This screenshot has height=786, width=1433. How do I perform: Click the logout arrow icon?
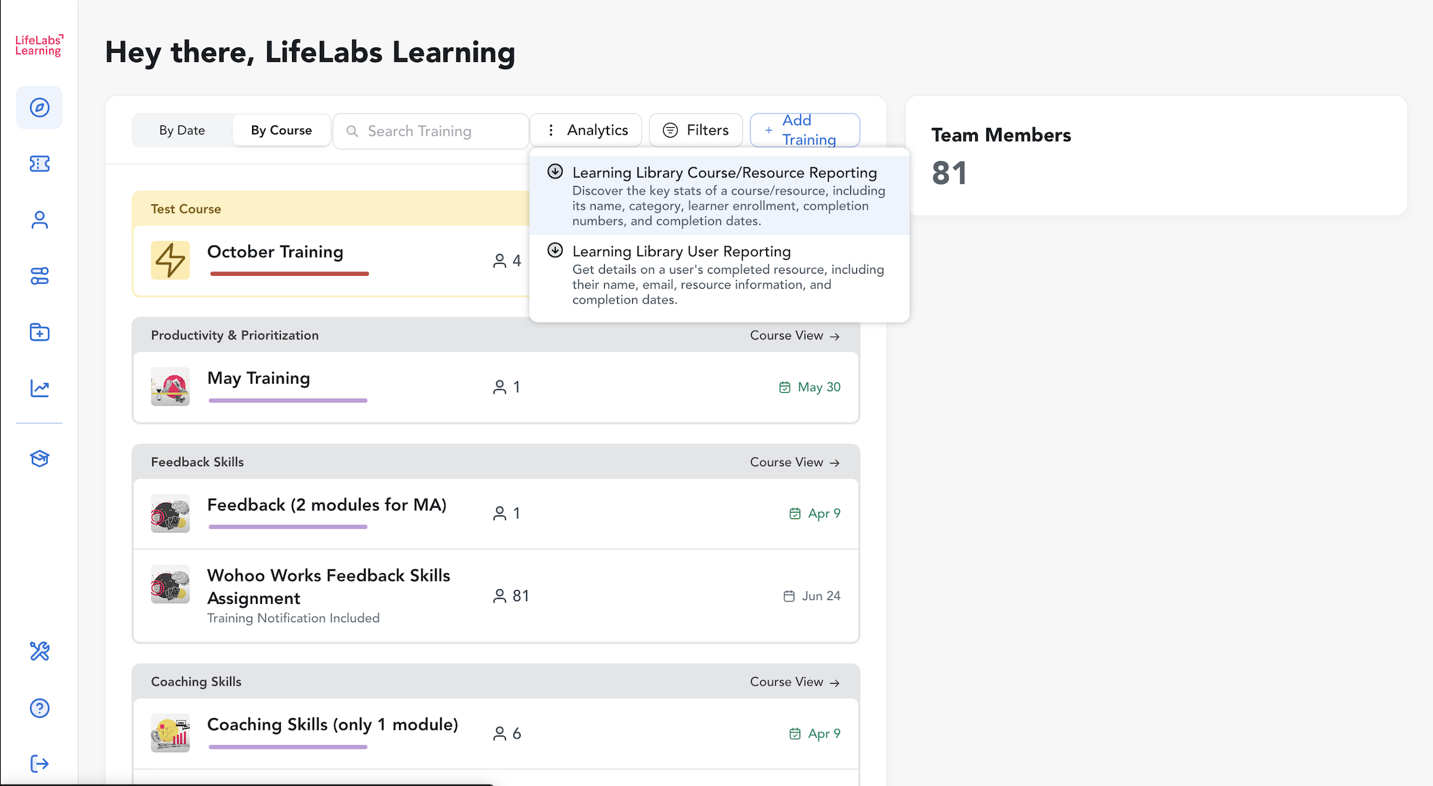coord(39,763)
